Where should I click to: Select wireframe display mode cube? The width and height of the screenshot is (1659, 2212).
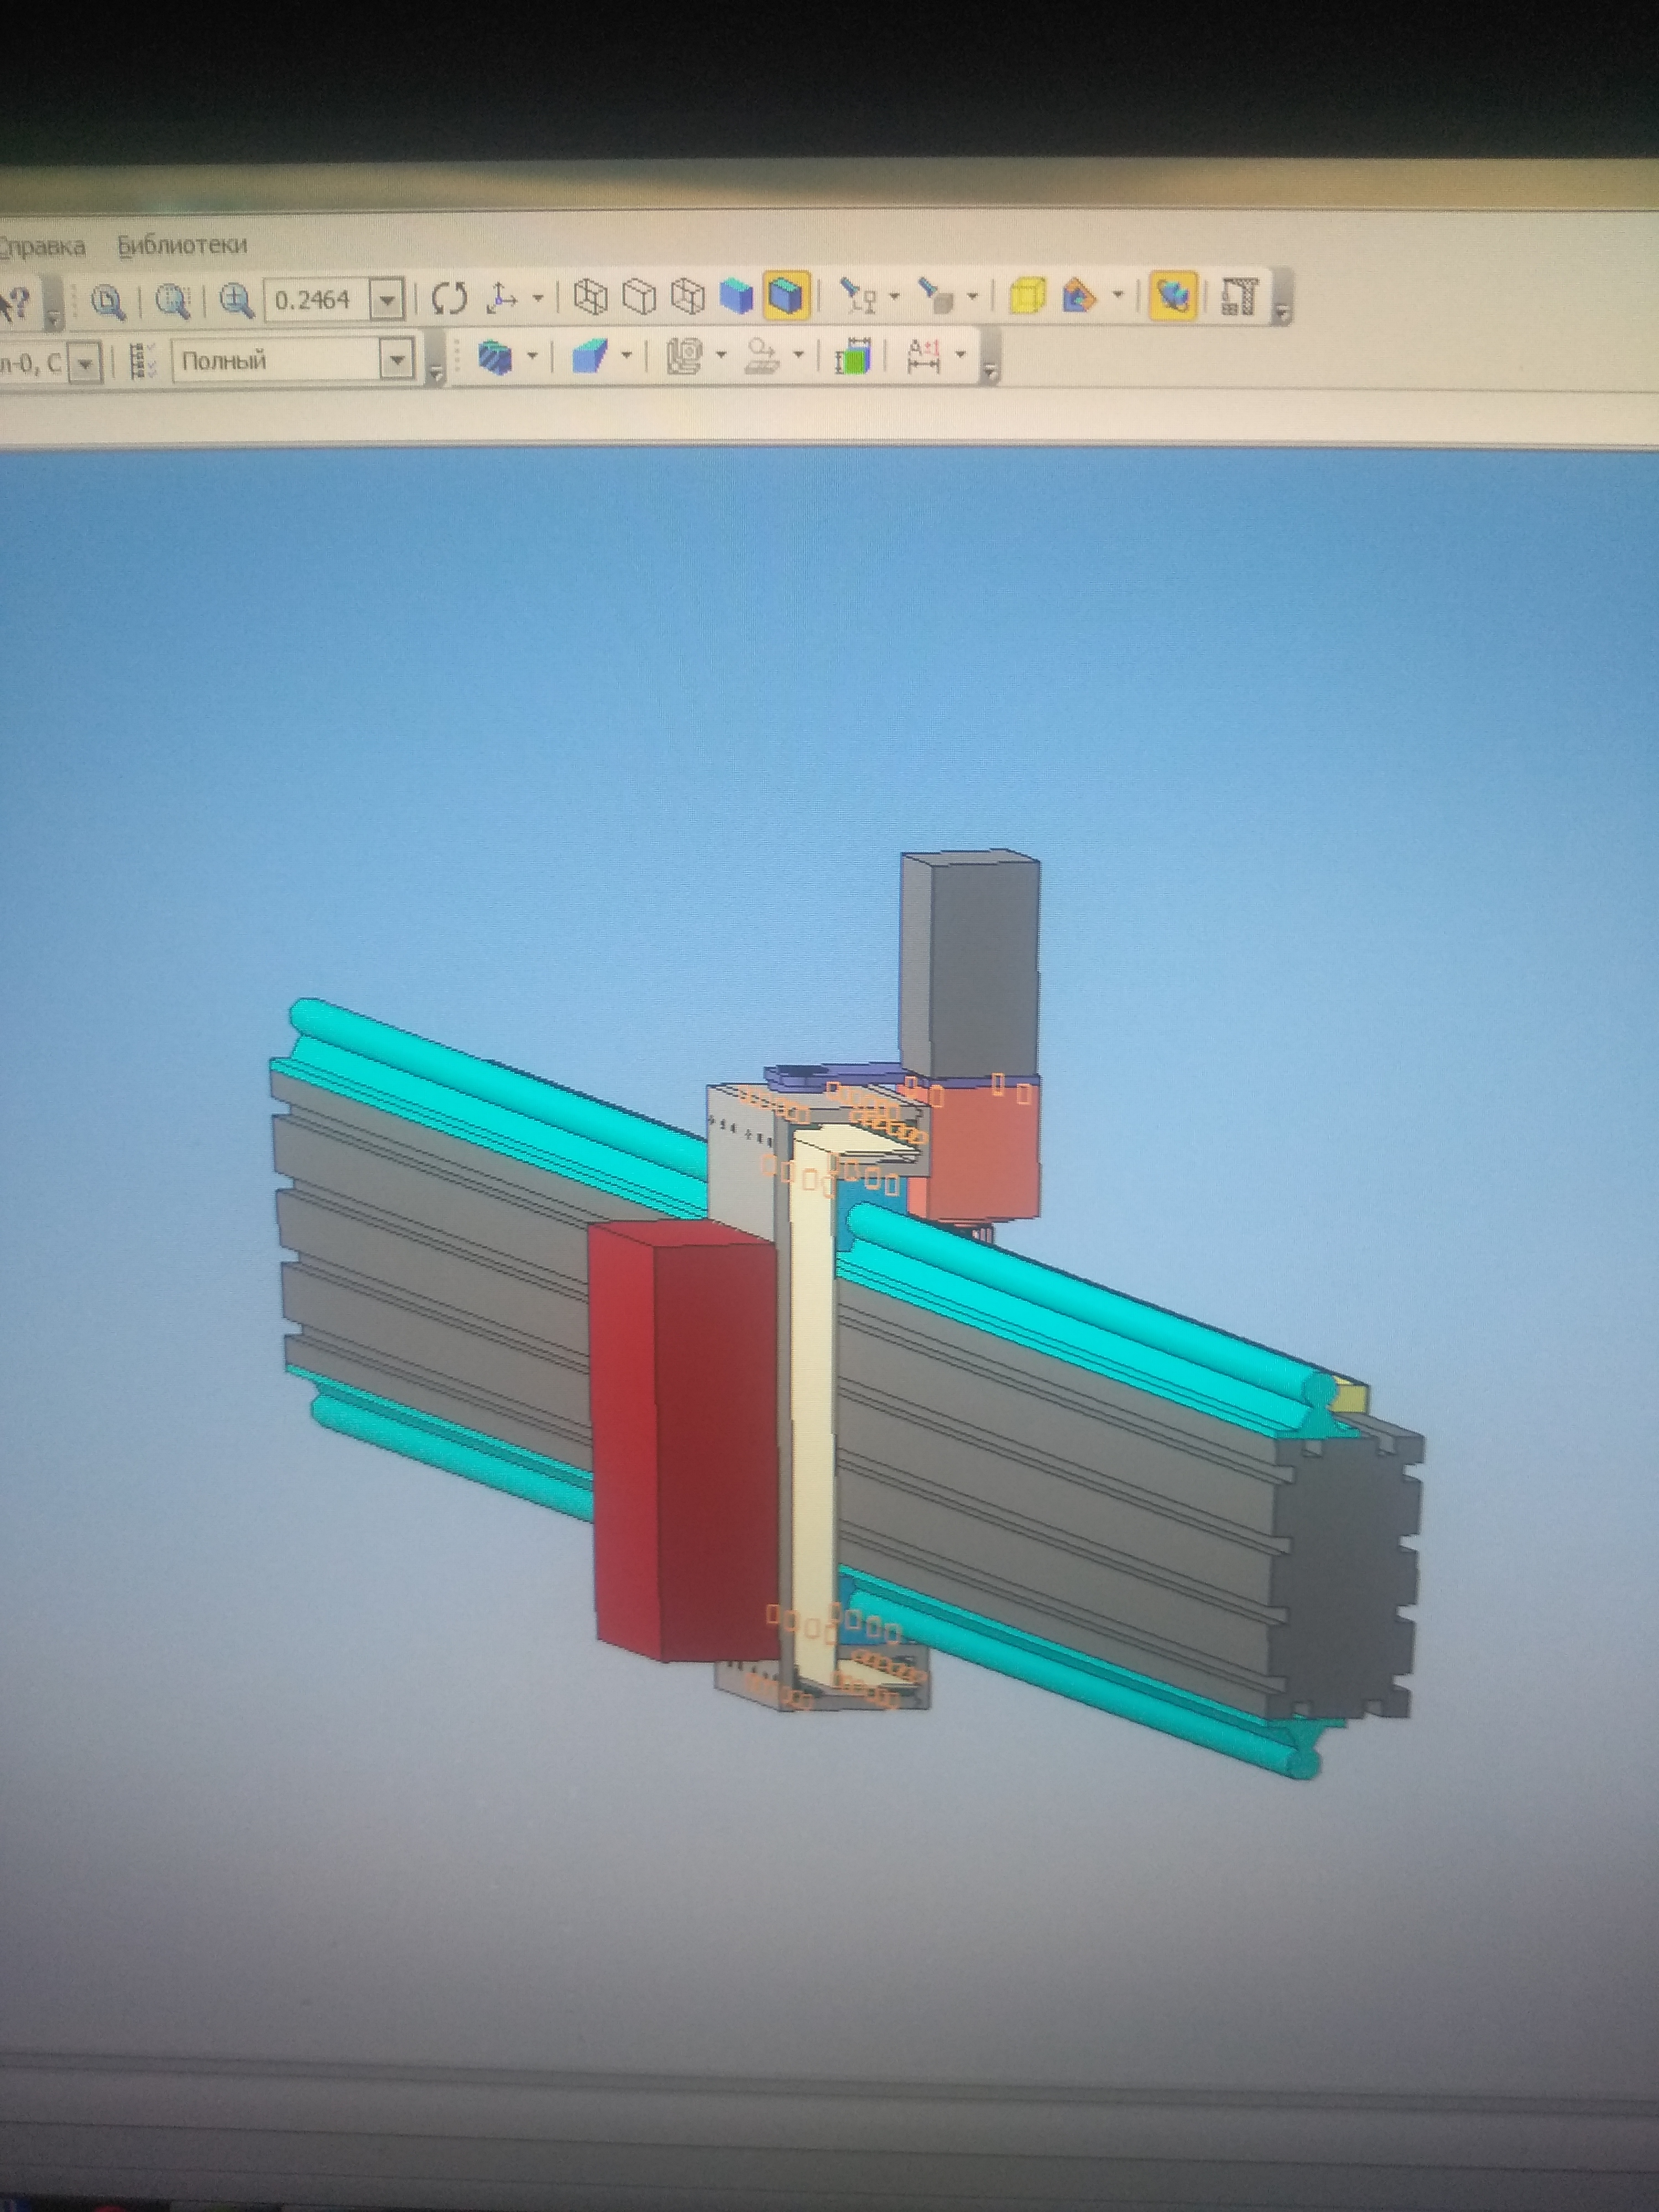click(x=591, y=296)
